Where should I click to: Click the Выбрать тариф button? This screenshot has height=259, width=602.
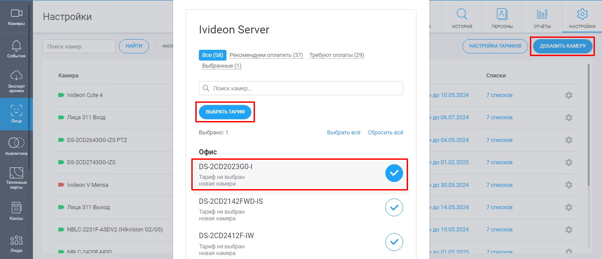click(x=225, y=113)
